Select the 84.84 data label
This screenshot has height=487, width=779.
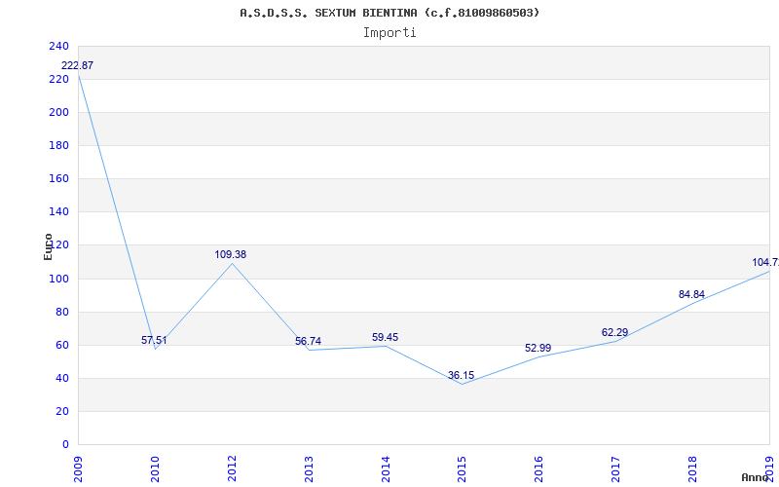click(691, 294)
